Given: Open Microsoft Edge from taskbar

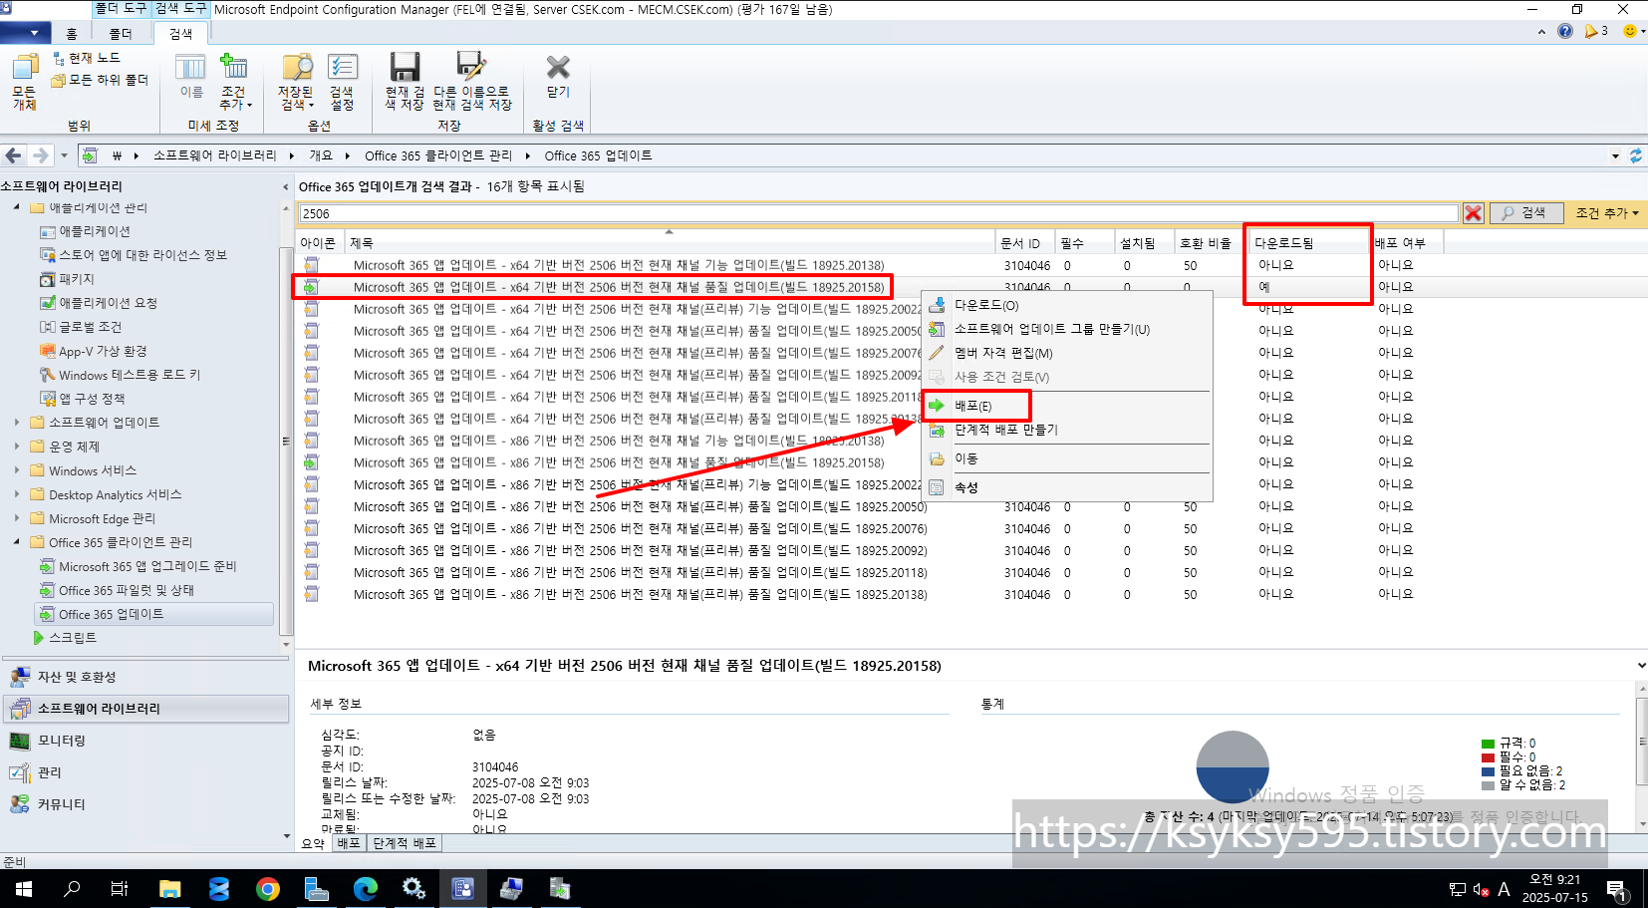Looking at the screenshot, I should 365,889.
